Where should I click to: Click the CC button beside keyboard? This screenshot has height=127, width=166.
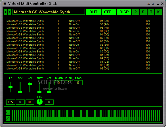pyautogui.click(x=8, y=113)
